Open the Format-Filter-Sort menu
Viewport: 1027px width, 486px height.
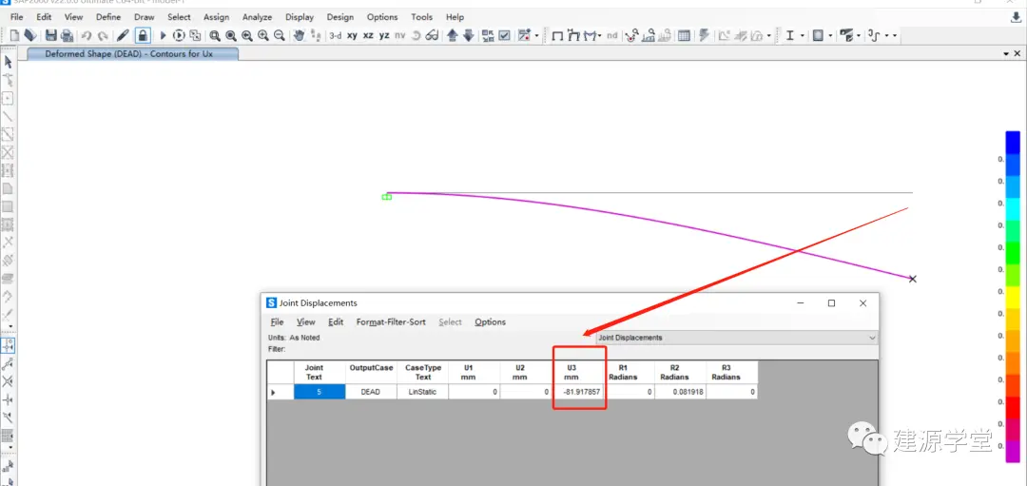[391, 321]
